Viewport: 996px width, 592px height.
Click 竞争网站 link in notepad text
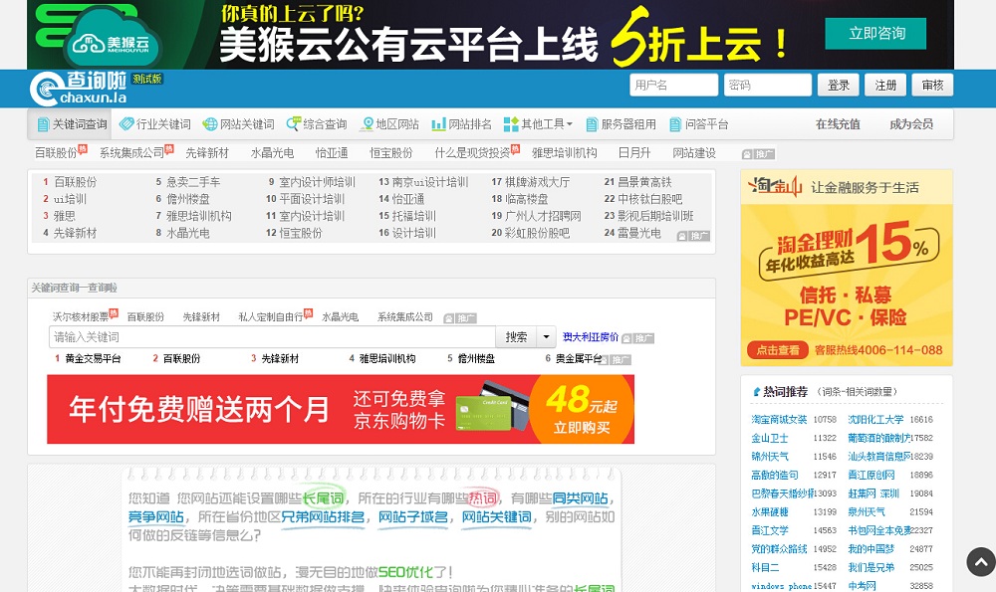point(156,517)
